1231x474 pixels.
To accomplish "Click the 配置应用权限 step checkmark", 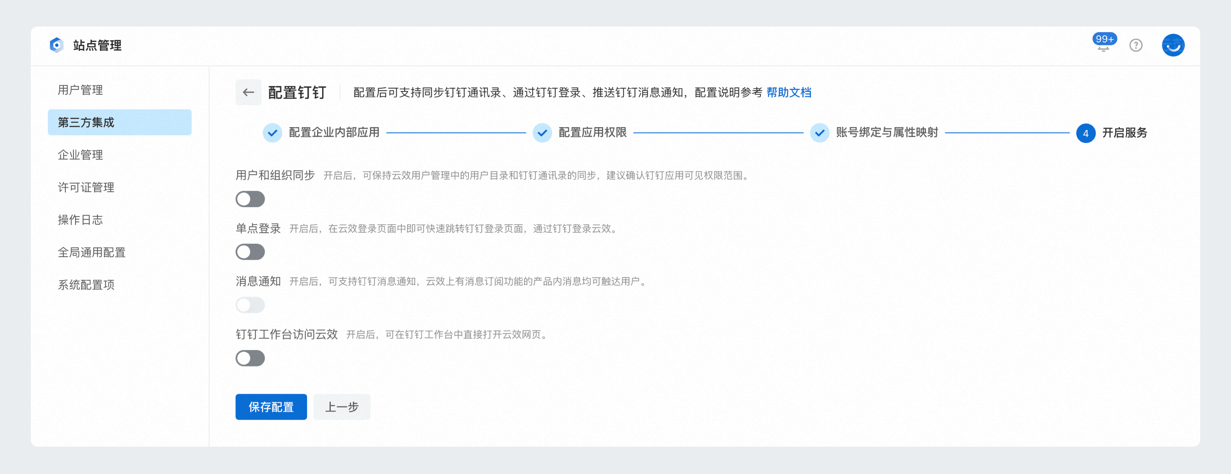I will 542,133.
